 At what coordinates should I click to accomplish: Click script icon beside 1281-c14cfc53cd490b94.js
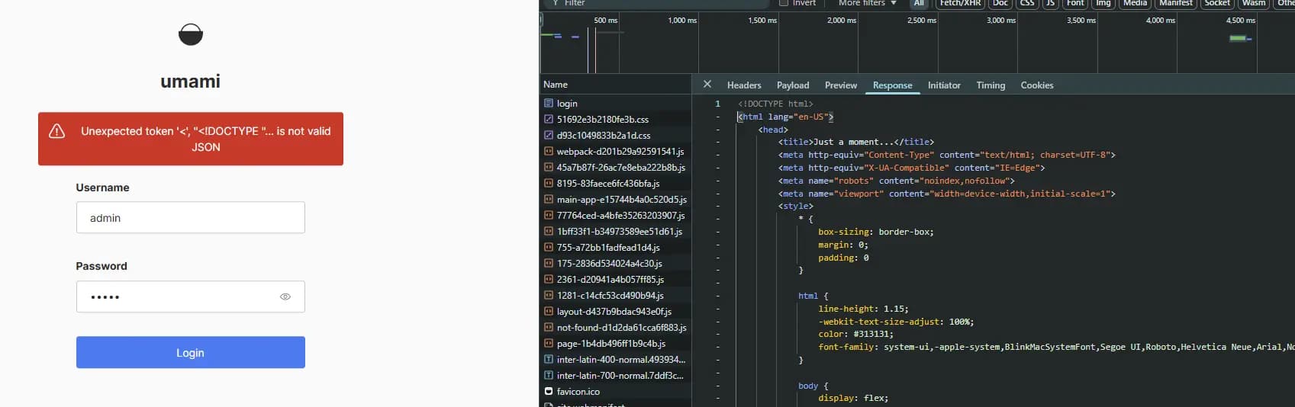(548, 295)
